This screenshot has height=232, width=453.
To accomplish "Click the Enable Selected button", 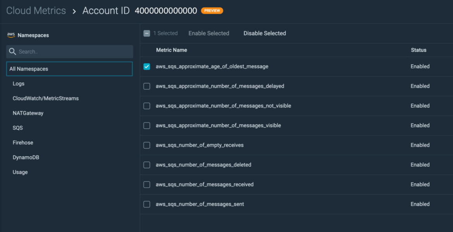I will coord(209,34).
